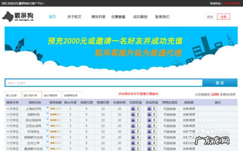The image size is (243, 151).
Task: Click the 推荐指数 column header
Action: (55, 102)
